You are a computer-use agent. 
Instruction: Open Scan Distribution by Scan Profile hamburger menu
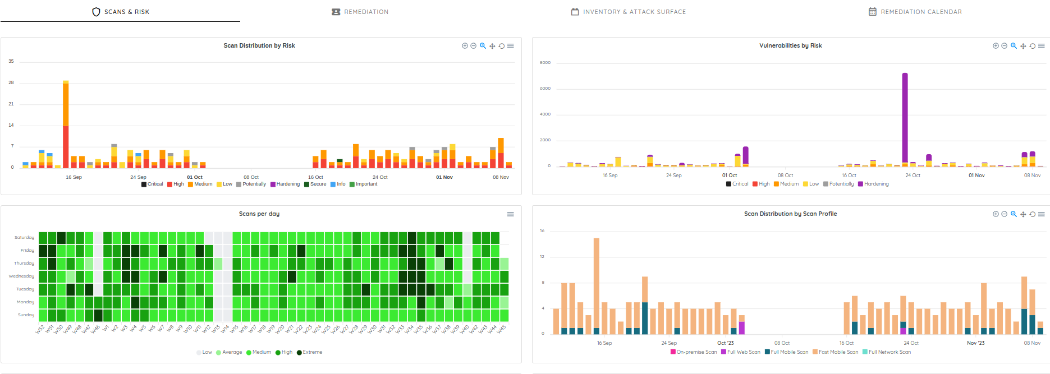(1042, 214)
